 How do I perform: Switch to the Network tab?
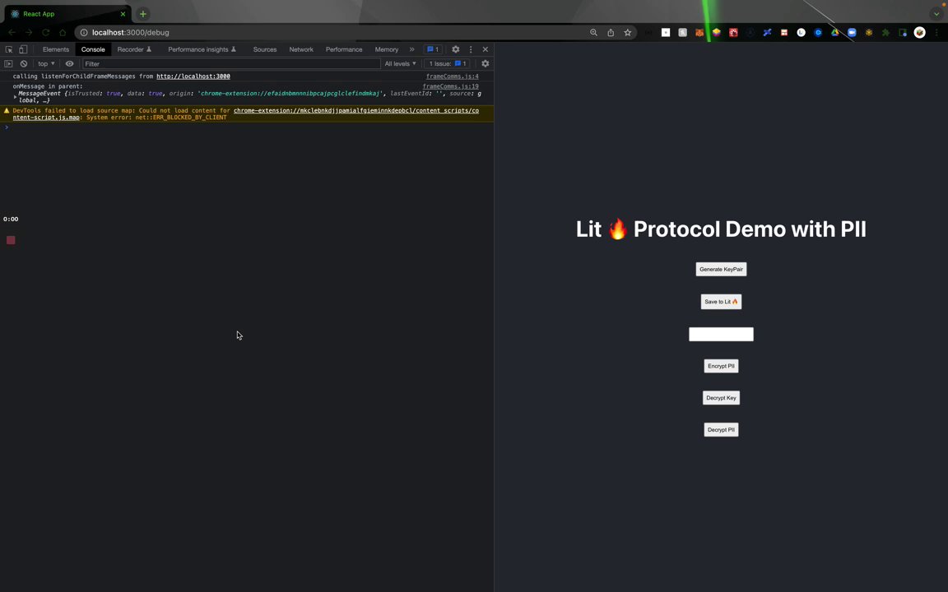coord(301,49)
